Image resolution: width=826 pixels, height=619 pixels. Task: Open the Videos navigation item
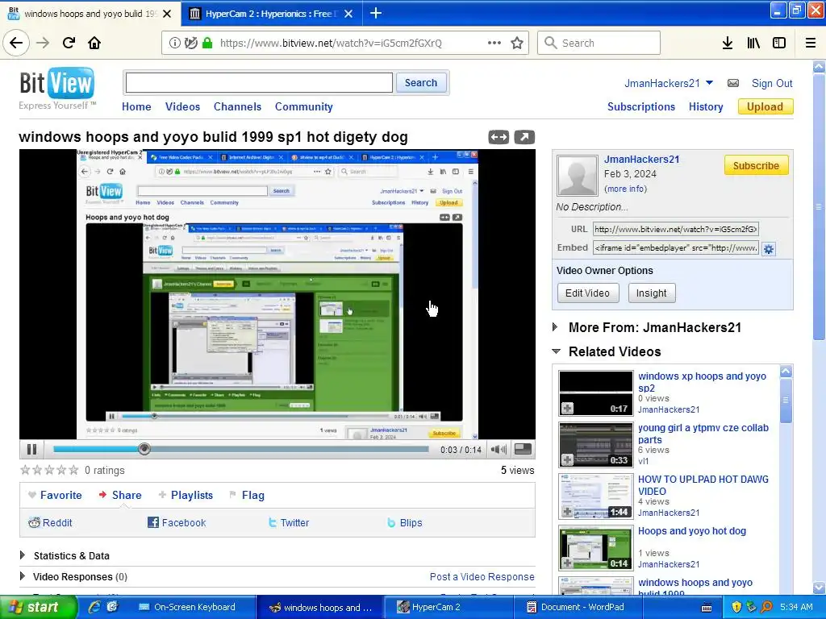click(x=182, y=106)
